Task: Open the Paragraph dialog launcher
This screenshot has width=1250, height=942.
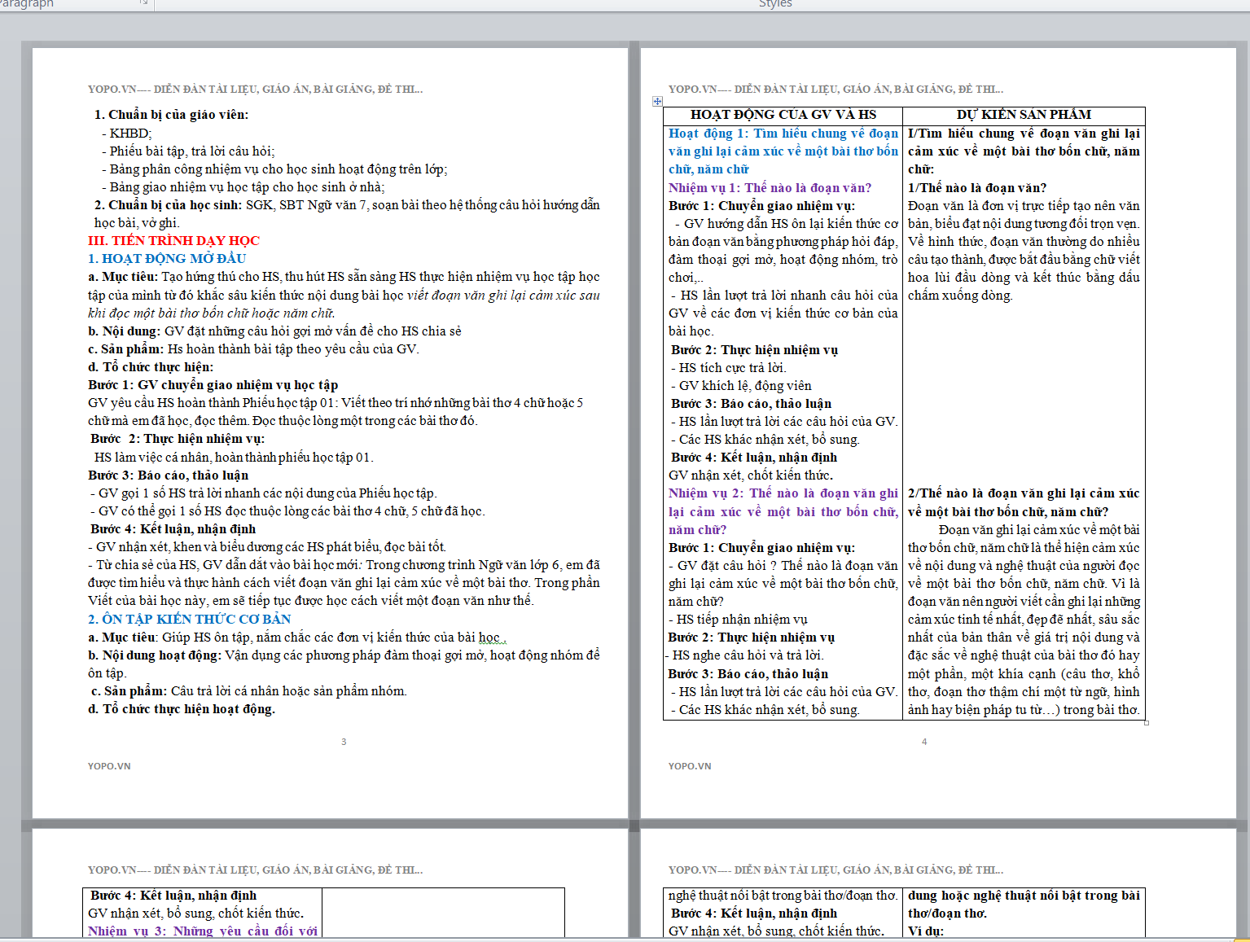Action: click(144, 2)
